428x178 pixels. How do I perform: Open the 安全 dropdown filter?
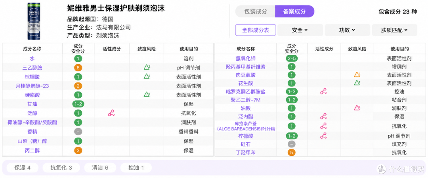300,30
